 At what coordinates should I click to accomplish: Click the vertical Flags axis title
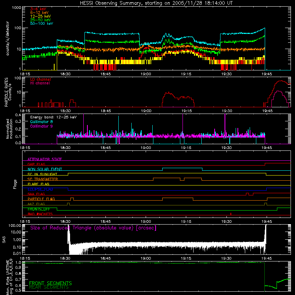(x=15, y=184)
